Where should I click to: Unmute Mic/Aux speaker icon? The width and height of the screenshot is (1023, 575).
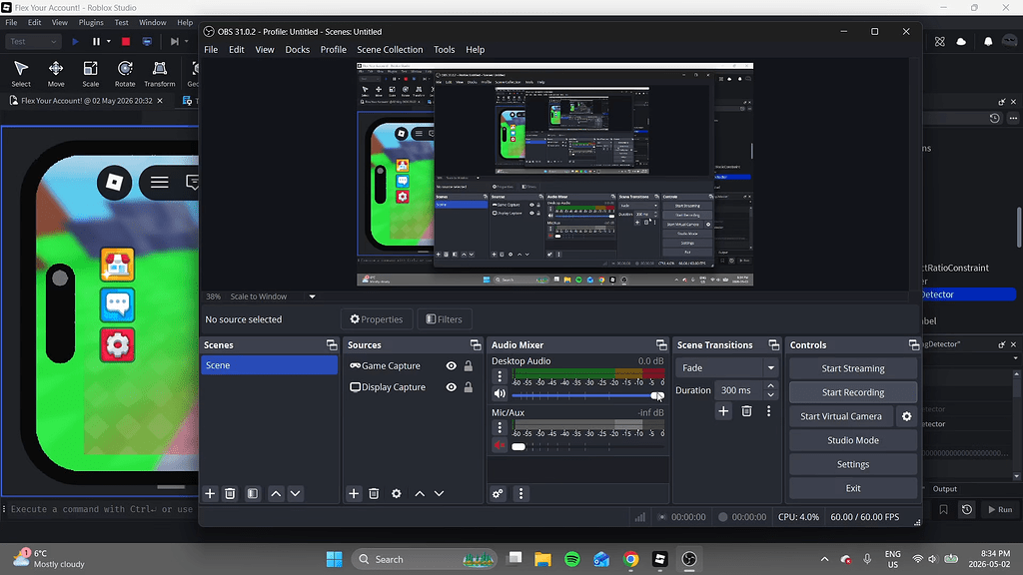[x=500, y=445]
